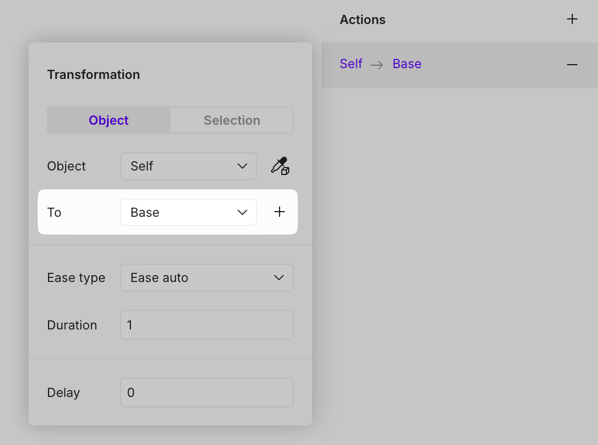
Task: Activate the eyedropper object picker
Action: [x=280, y=166]
